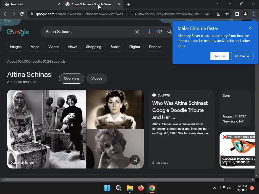
Task: Open the image gallery icon on the photos
Action: (x=135, y=160)
